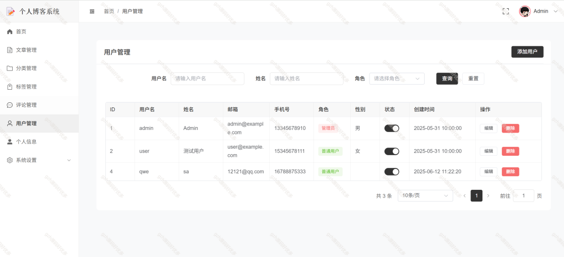Open the Admin account dropdown arrow

[x=555, y=11]
